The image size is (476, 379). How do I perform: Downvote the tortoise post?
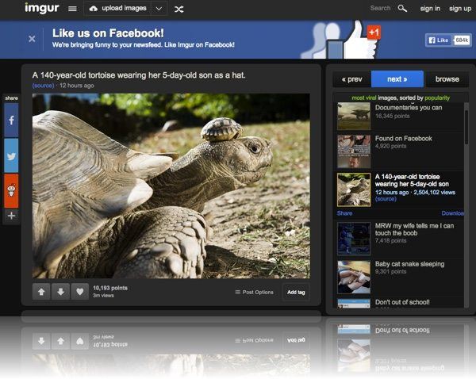pyautogui.click(x=61, y=292)
